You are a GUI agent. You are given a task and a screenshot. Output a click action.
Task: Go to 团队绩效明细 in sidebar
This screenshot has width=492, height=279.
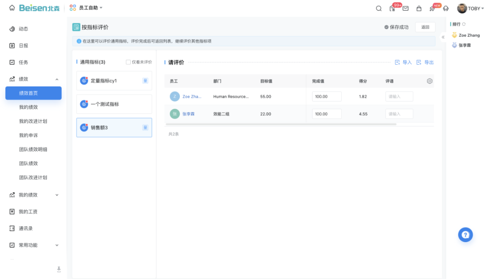[x=33, y=149]
